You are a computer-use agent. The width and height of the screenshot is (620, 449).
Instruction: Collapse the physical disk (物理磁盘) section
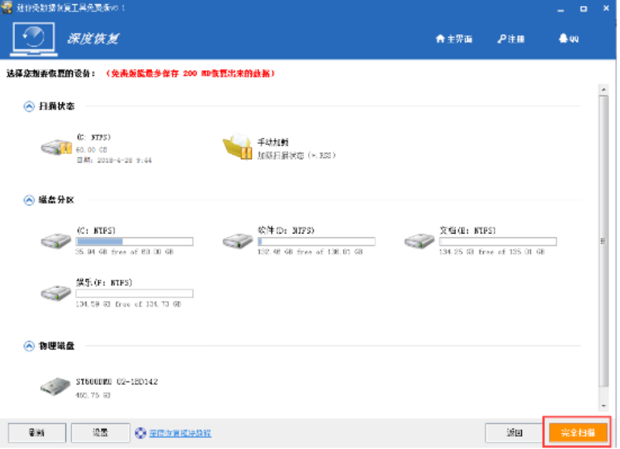[29, 346]
